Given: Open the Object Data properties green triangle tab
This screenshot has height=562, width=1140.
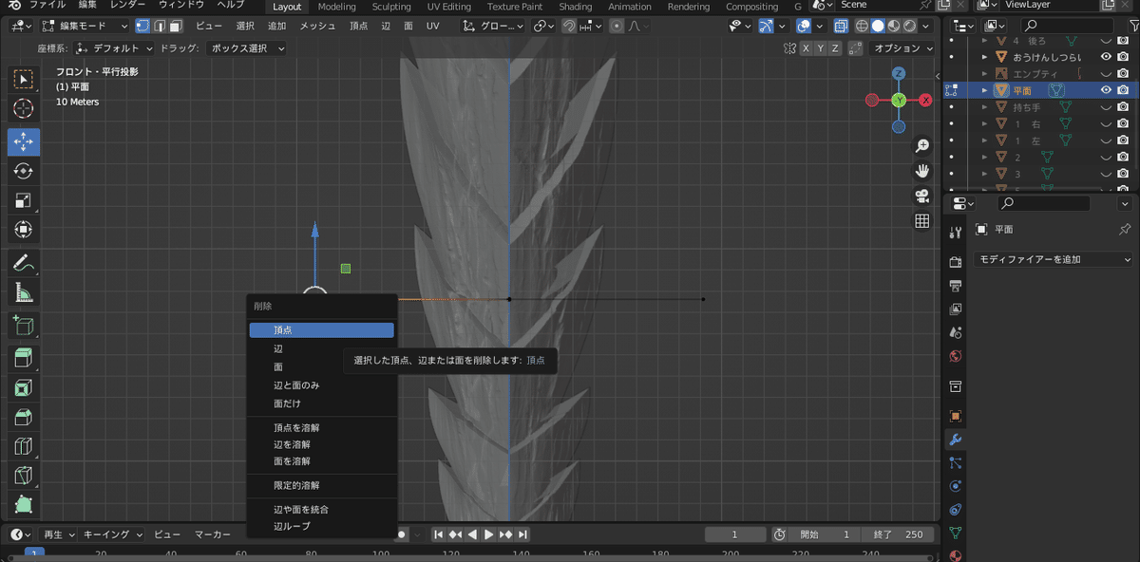Looking at the screenshot, I should pos(956,533).
